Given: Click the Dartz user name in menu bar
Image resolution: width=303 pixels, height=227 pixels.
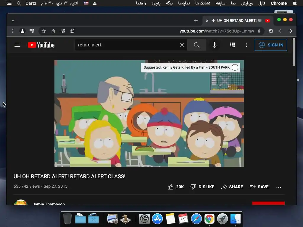Looking at the screenshot, I should point(31,3).
